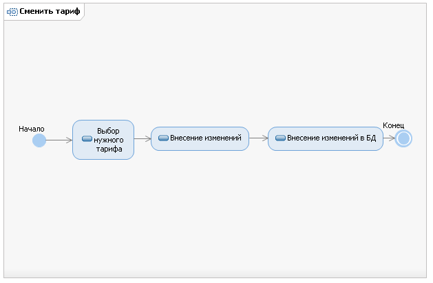The width and height of the screenshot is (433, 283).
Task: Select the Внесение изменений в БД label
Action: click(x=331, y=138)
